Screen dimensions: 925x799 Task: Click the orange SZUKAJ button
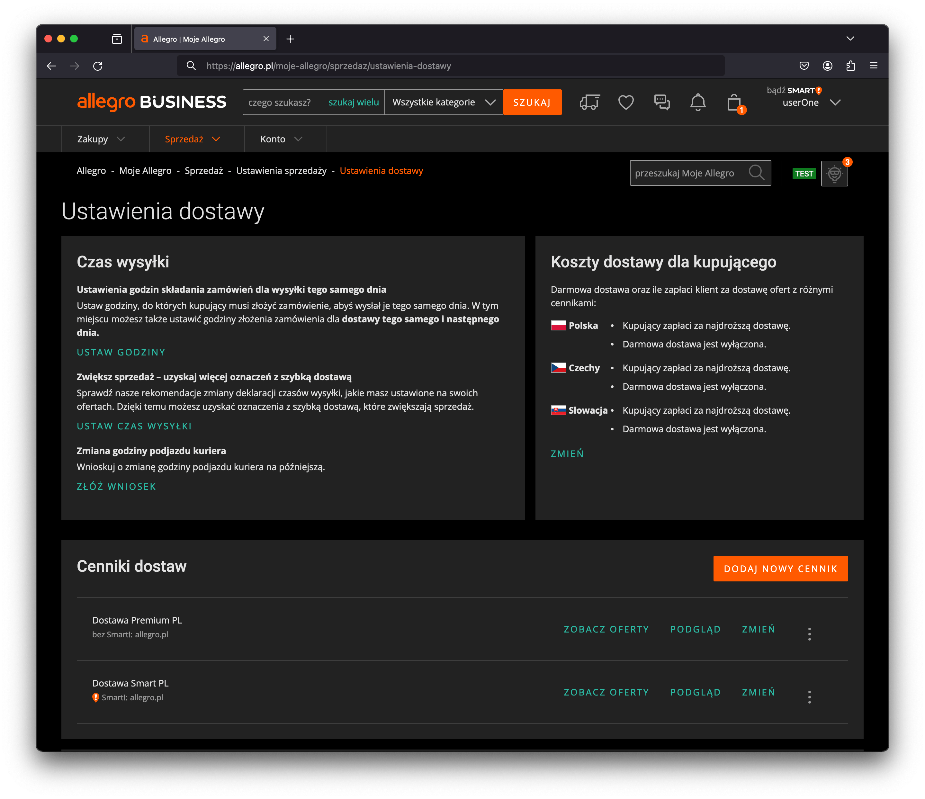(532, 102)
